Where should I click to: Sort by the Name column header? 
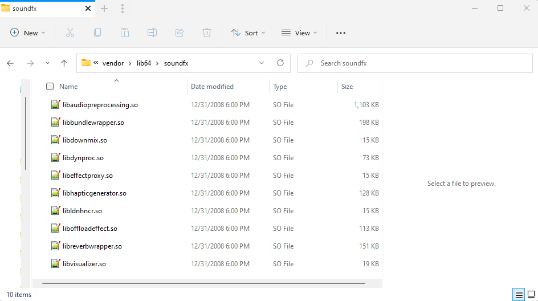pyautogui.click(x=68, y=87)
